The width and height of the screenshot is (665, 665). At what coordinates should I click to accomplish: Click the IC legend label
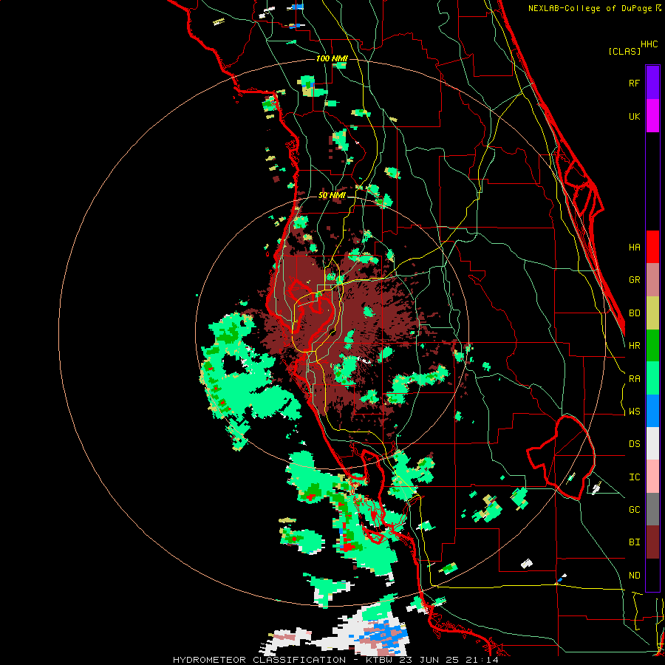(634, 477)
